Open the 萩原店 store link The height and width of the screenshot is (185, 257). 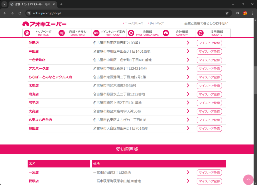34,181
